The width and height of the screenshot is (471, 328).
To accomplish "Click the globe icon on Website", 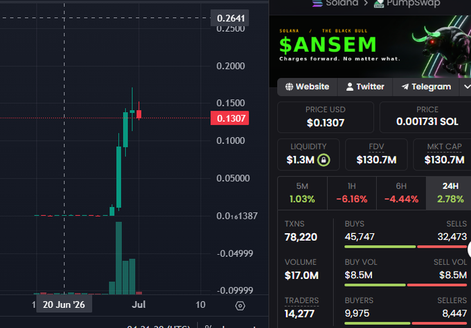I will coord(289,86).
